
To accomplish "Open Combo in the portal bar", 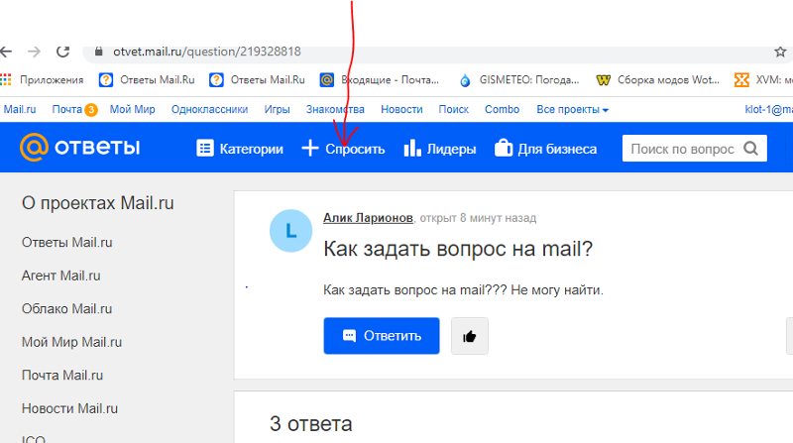I will (x=503, y=109).
